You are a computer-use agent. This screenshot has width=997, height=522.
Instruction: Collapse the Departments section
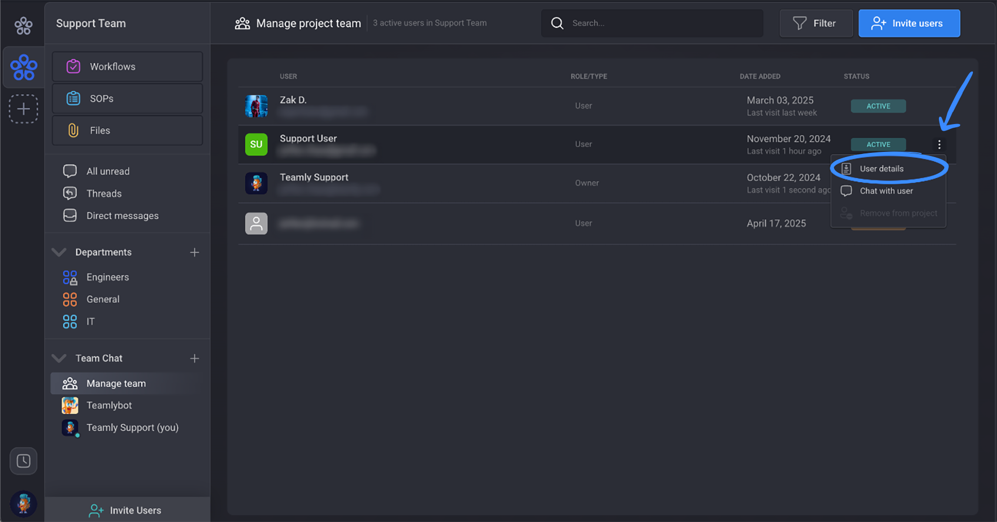tap(59, 252)
